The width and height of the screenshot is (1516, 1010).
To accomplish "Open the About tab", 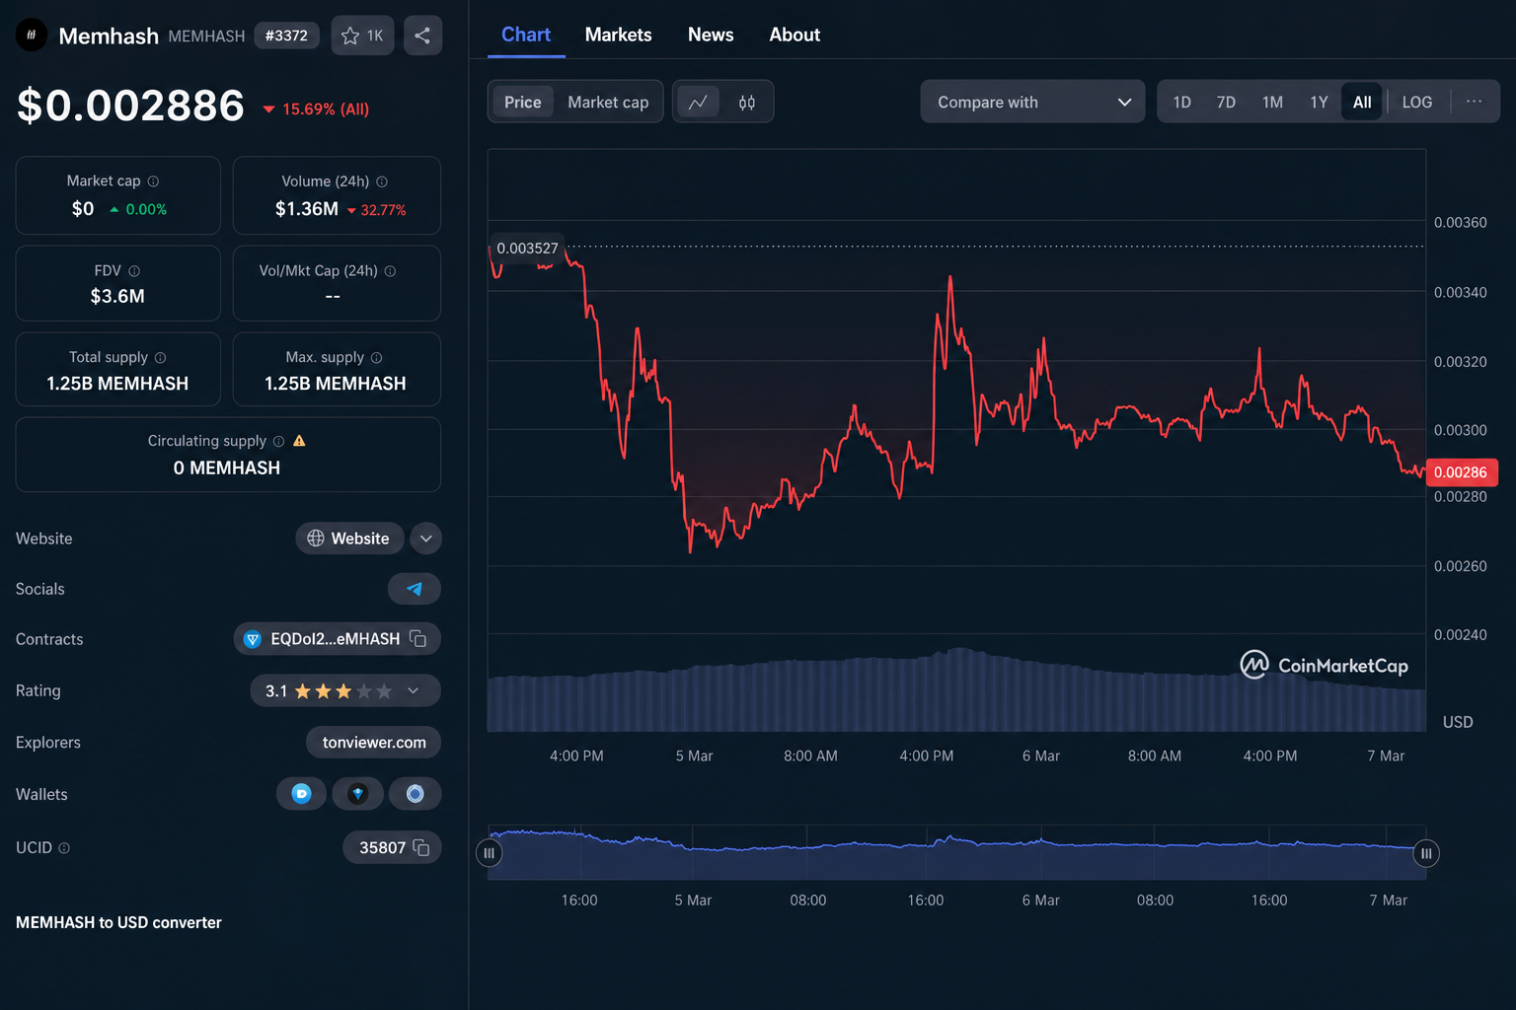I will click(795, 35).
